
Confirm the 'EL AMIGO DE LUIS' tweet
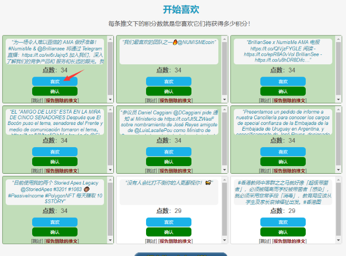pyautogui.click(x=55, y=161)
